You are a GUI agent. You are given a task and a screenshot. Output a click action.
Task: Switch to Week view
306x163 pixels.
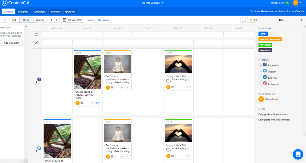26,20
